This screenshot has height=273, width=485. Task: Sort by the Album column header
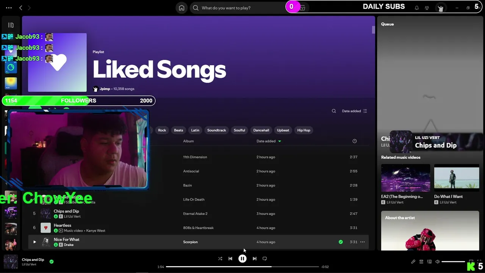pyautogui.click(x=188, y=141)
